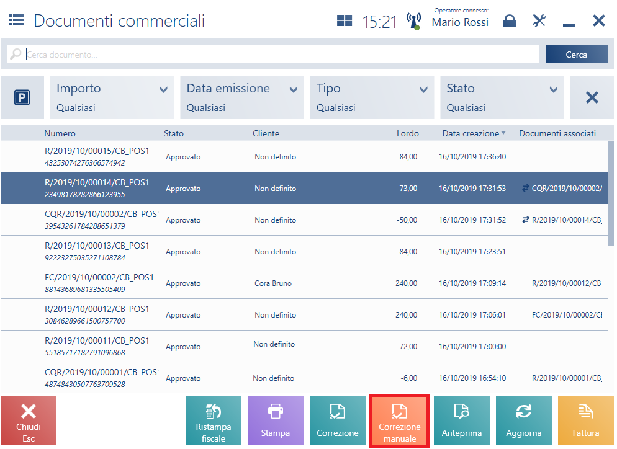Viewport: 617px width, 449px height.
Task: Click the network connection status icon
Action: 413,21
